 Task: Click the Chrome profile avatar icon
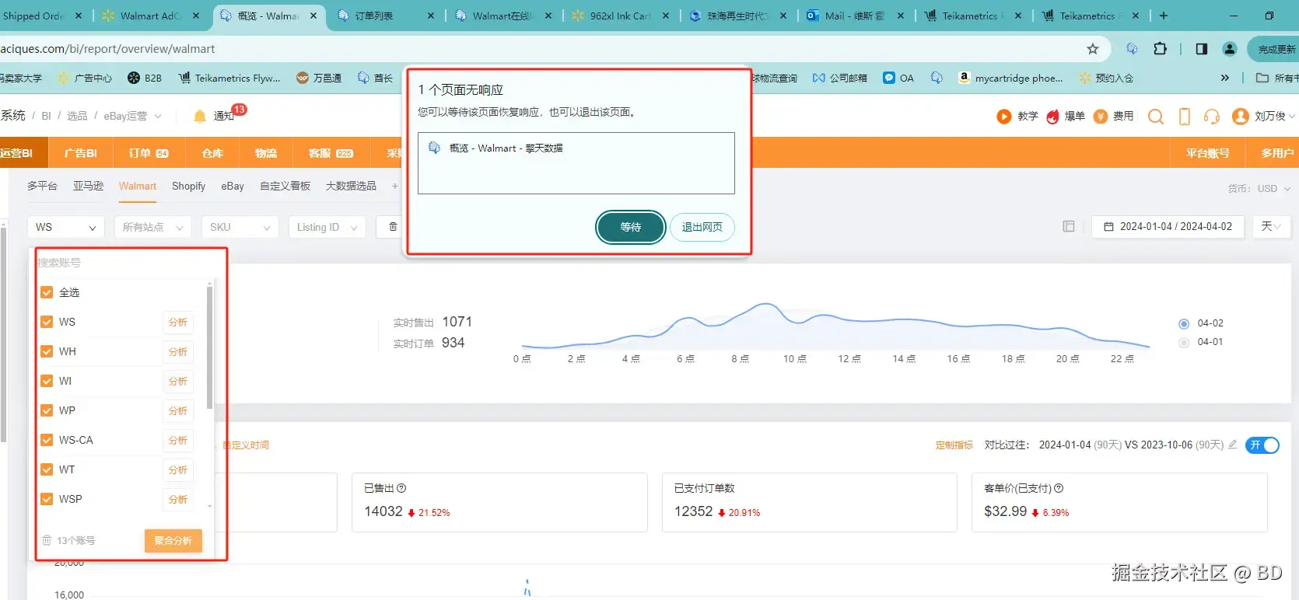(1230, 49)
